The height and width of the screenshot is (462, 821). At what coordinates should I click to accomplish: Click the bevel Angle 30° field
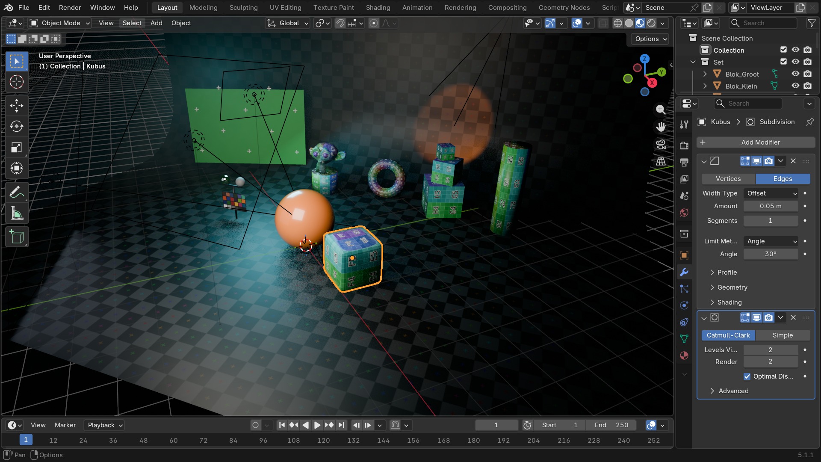tap(771, 254)
